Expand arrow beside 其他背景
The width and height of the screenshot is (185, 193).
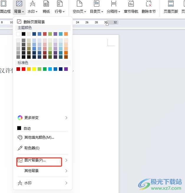pos(66,171)
